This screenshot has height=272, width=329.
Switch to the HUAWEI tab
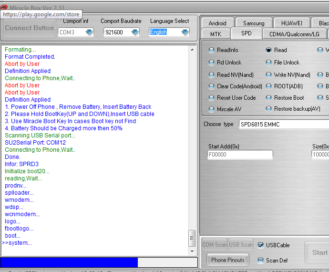coord(292,23)
